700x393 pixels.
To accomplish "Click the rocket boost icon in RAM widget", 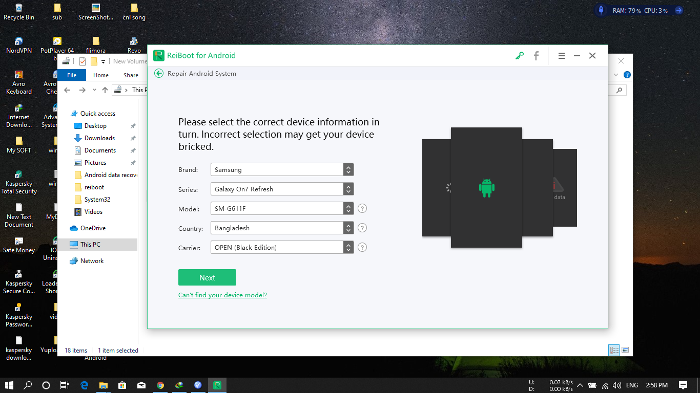I will 601,10.
